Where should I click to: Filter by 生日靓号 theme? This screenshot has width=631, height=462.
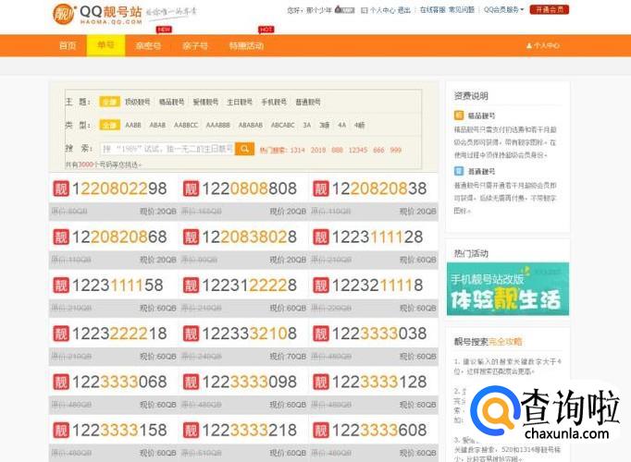240,102
